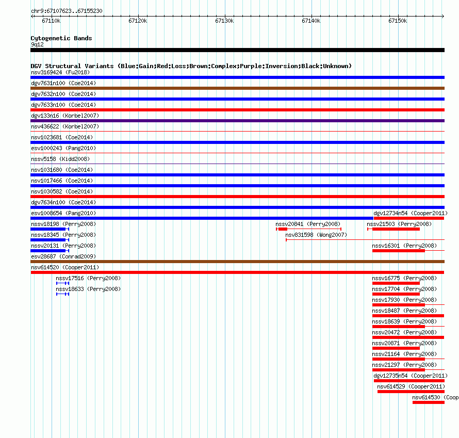Select nssv17516 (Perry2008) label
Screen dimensions: 459x438
pos(88,278)
